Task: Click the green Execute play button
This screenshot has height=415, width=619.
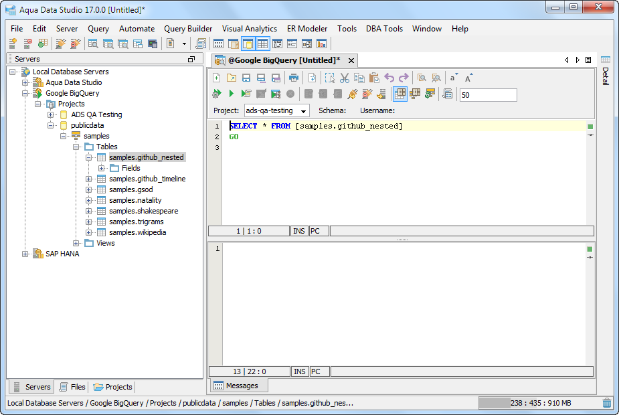Action: (232, 94)
